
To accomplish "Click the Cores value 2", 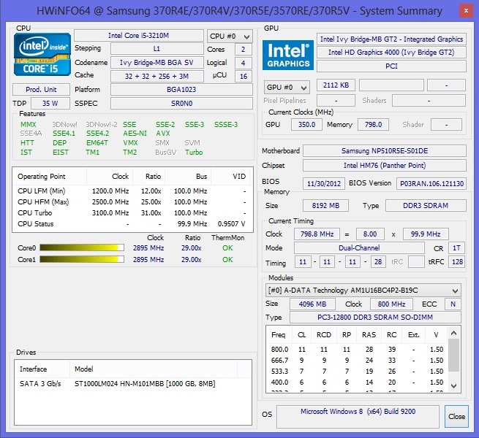I will (x=244, y=50).
